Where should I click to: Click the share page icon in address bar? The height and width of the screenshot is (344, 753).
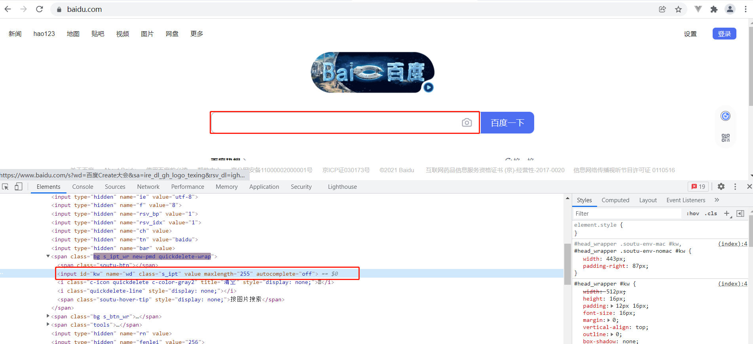point(662,9)
